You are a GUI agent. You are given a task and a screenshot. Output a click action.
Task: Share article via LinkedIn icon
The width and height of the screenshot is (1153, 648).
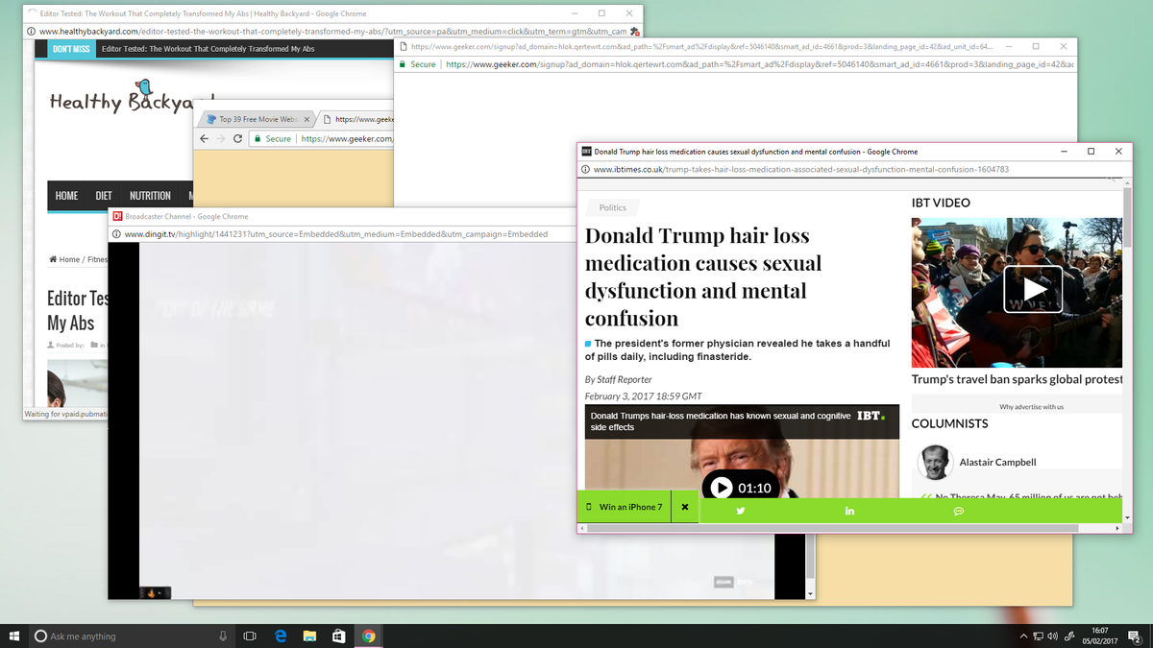(849, 511)
